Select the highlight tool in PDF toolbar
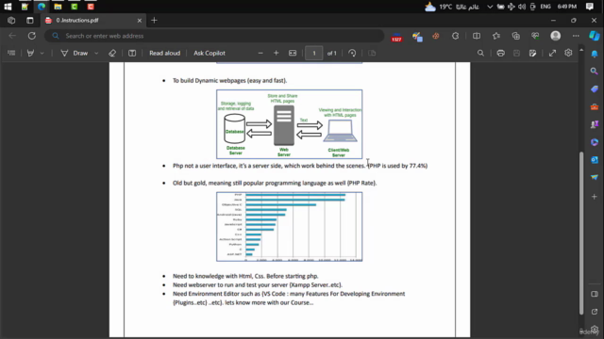Viewport: 604px width, 339px height. point(30,53)
